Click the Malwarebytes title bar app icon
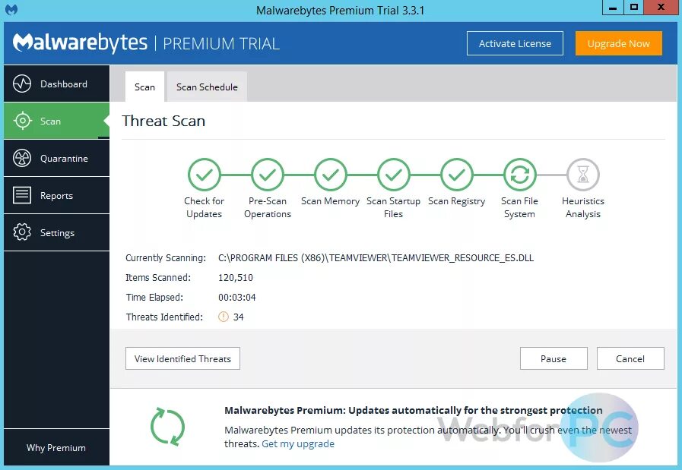 pos(11,10)
